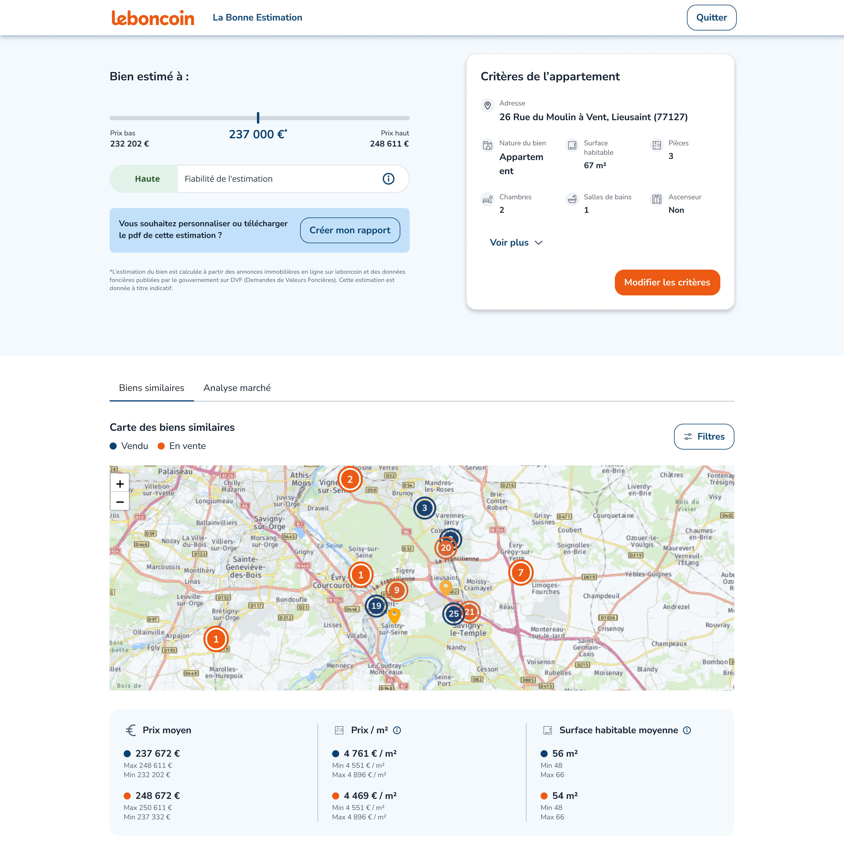The image size is (844, 844).
Task: Select the Biens similaires tab
Action: [x=152, y=388]
